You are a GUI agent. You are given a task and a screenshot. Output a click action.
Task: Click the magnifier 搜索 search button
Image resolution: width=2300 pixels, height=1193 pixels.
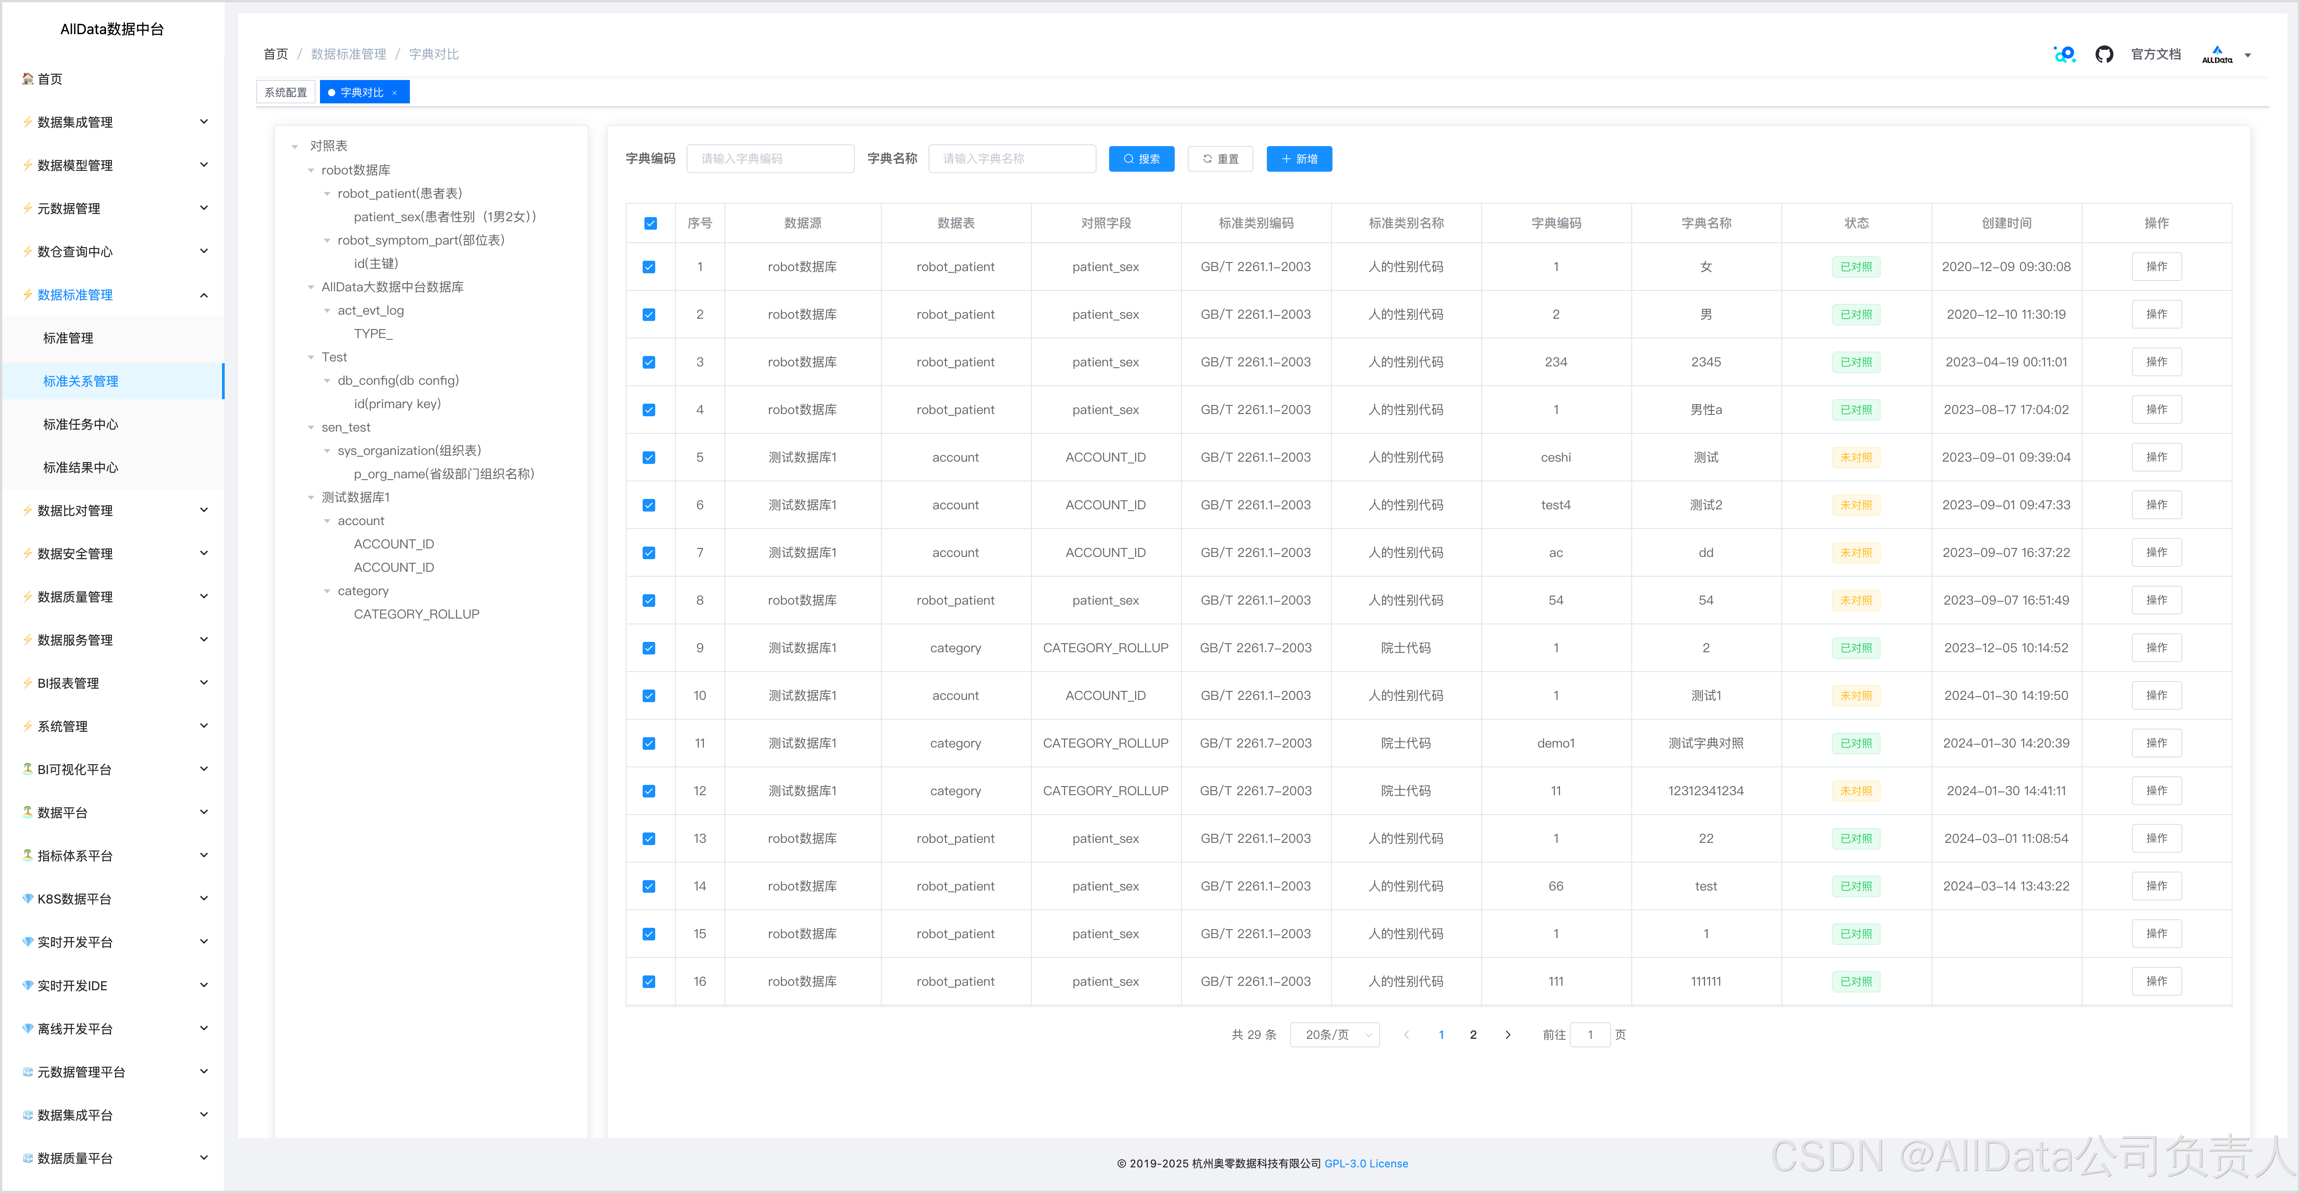point(1141,159)
